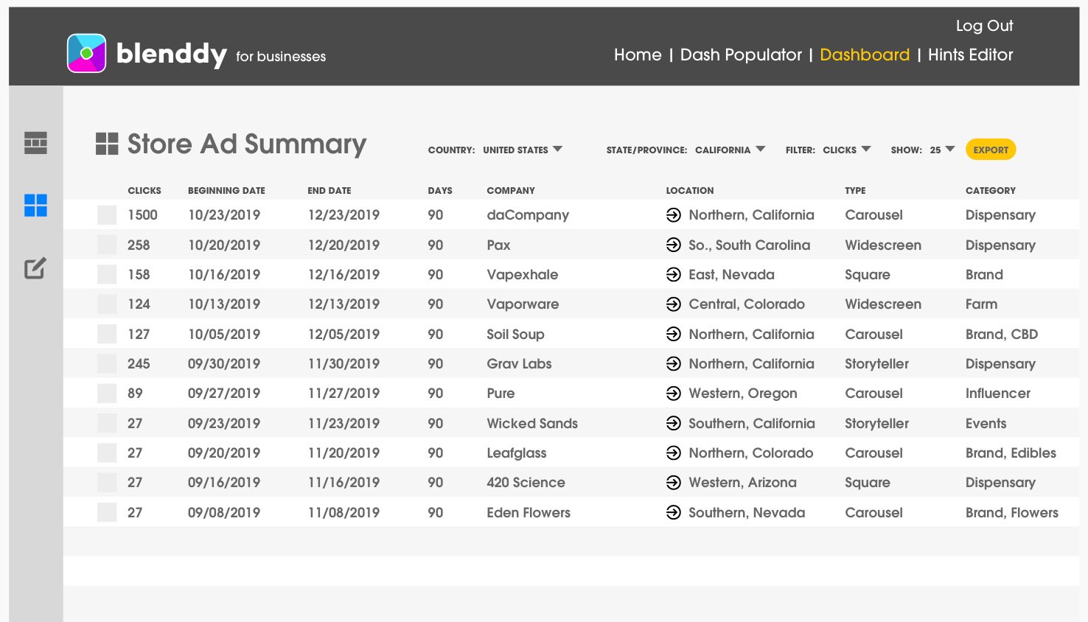Open location arrow for Eden Flowers row
The width and height of the screenshot is (1088, 622).
coord(673,512)
